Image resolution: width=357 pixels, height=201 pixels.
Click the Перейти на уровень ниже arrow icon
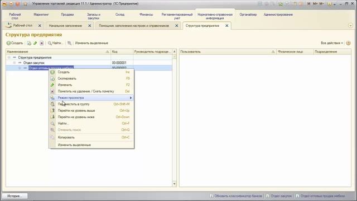(x=52, y=117)
